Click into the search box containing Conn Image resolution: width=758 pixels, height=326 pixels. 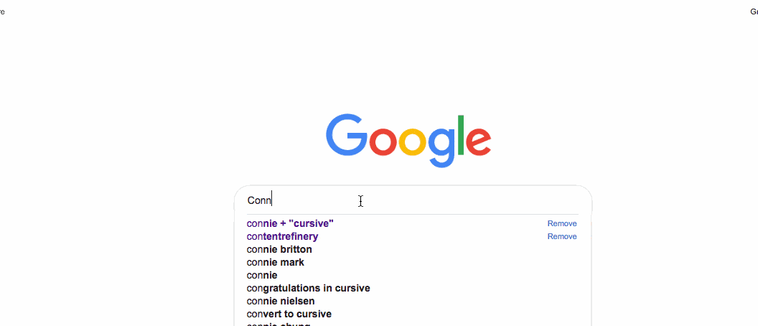click(x=413, y=200)
